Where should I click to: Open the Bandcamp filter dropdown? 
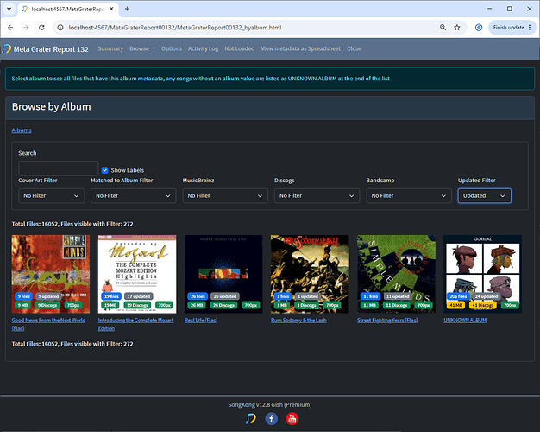tap(409, 195)
